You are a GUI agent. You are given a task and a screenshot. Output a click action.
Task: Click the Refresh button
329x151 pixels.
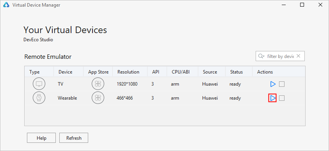click(x=74, y=138)
